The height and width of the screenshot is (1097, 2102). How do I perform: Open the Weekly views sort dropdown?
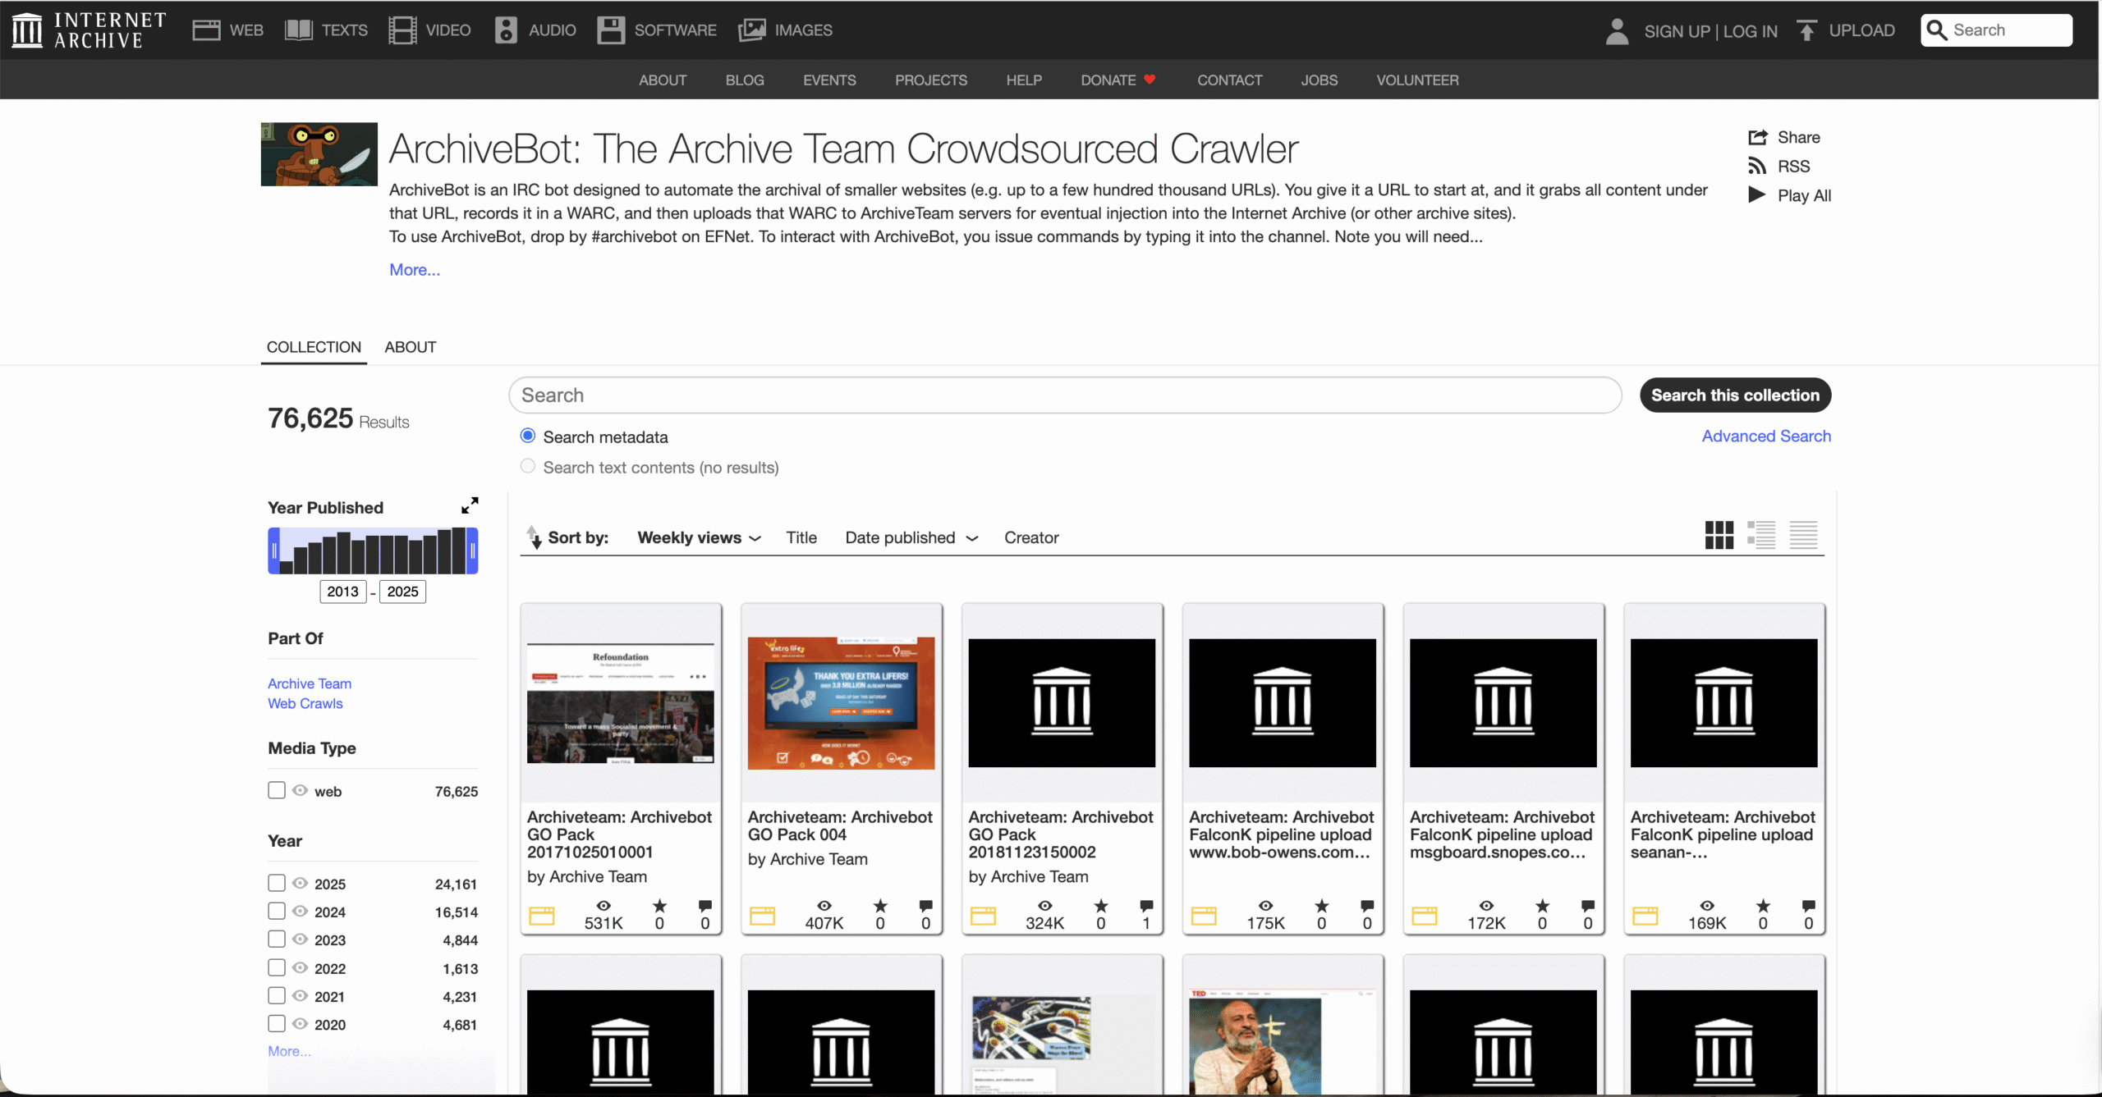[699, 537]
